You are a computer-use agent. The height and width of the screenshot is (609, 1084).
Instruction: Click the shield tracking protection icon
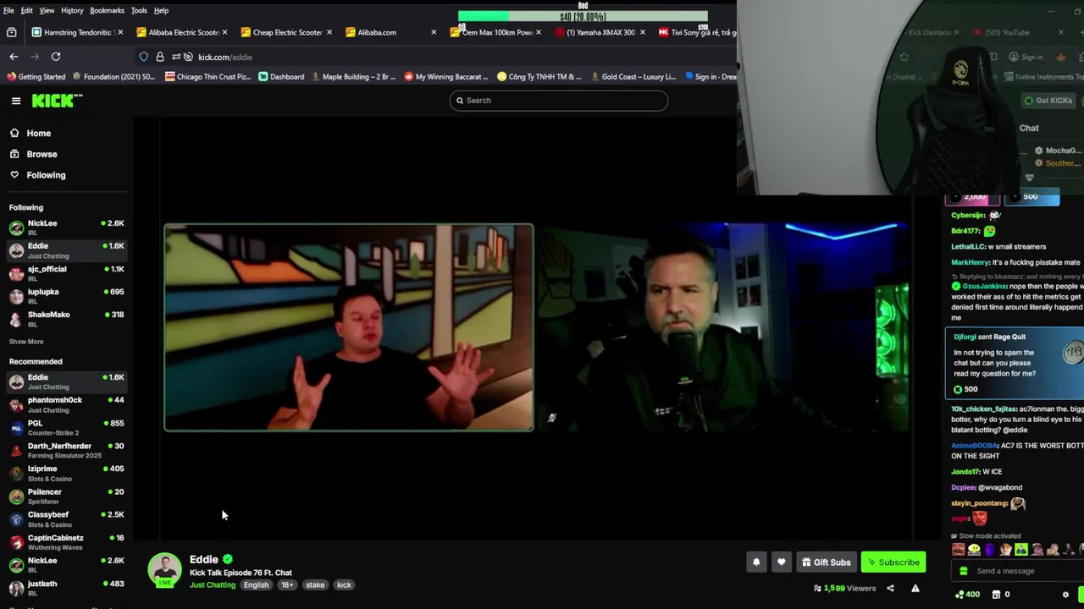pos(143,57)
